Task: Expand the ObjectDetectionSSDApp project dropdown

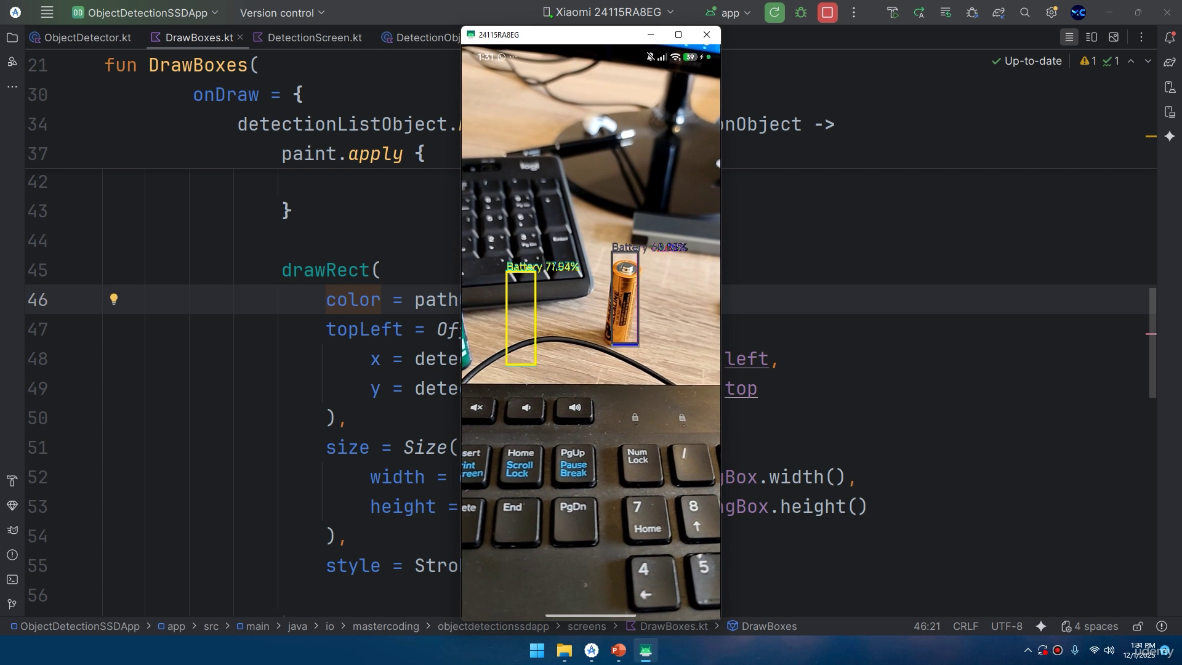Action: pos(145,12)
